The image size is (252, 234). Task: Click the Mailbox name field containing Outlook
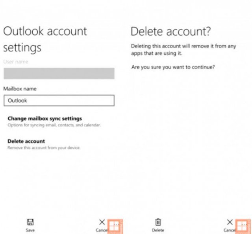pos(59,100)
